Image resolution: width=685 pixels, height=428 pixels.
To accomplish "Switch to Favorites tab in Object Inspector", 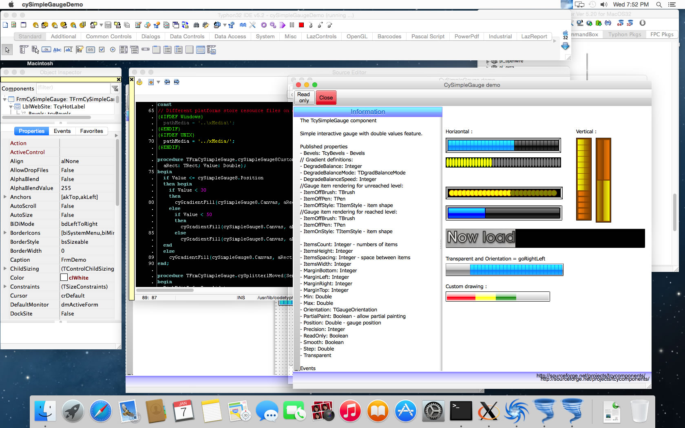I will (x=91, y=131).
